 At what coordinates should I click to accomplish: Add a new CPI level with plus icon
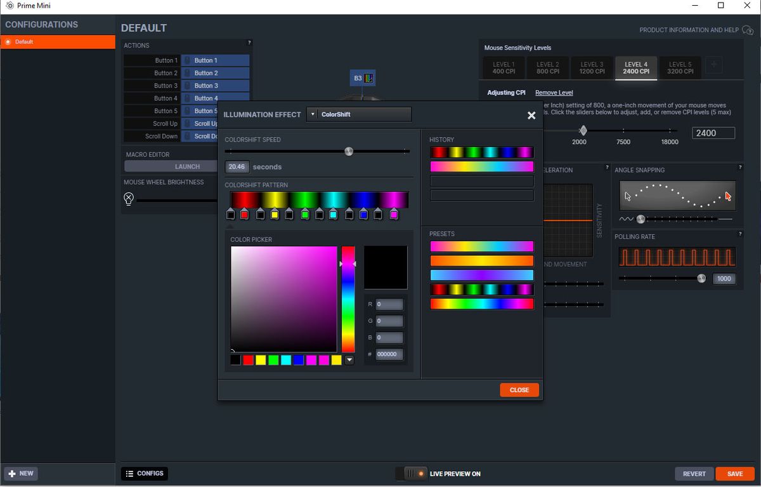[713, 65]
